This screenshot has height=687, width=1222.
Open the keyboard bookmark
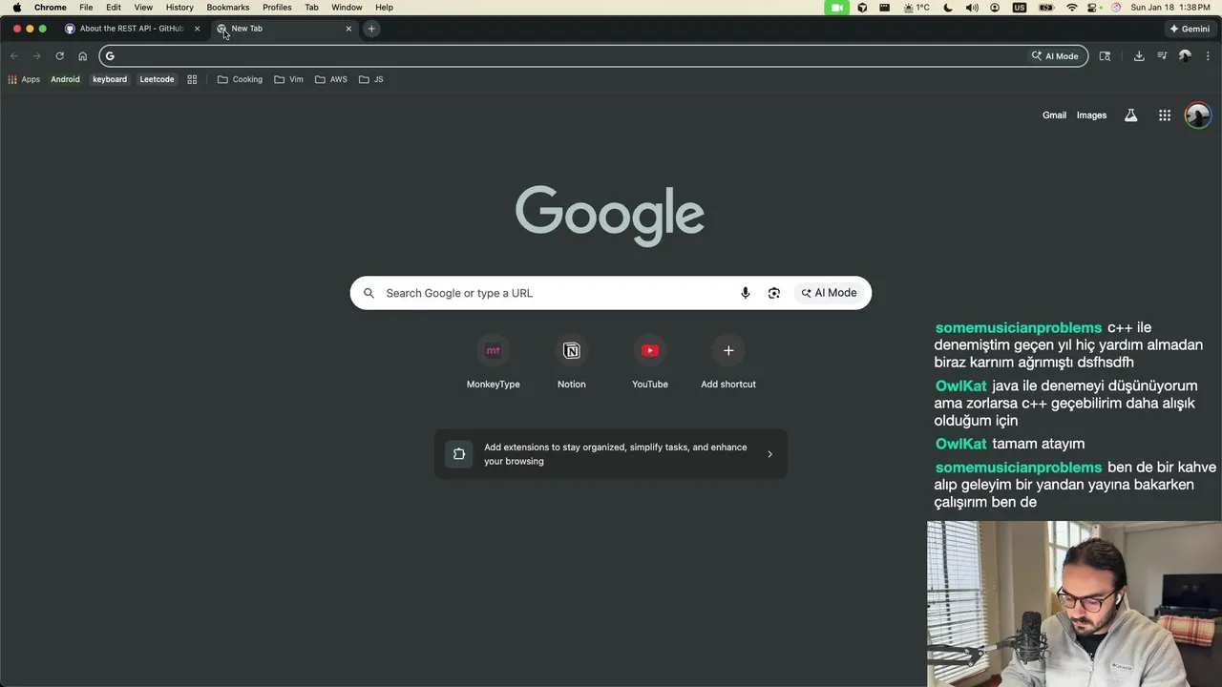tap(110, 79)
